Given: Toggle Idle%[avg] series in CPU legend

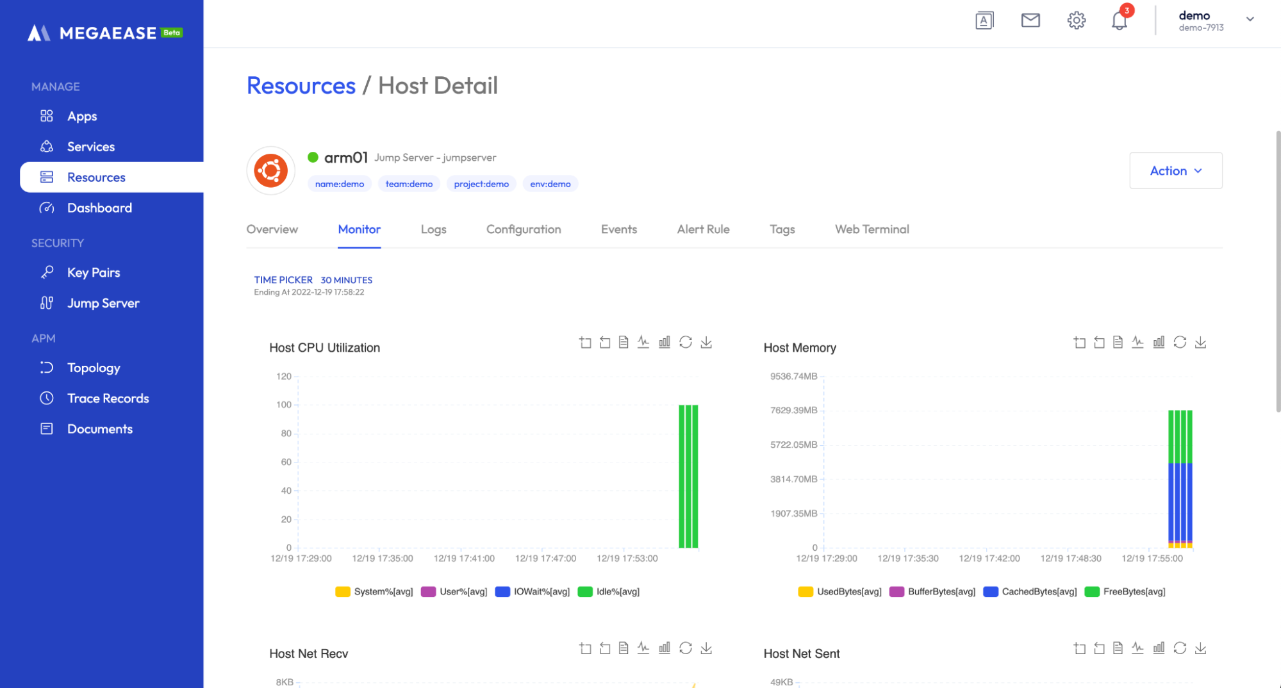Looking at the screenshot, I should 609,591.
